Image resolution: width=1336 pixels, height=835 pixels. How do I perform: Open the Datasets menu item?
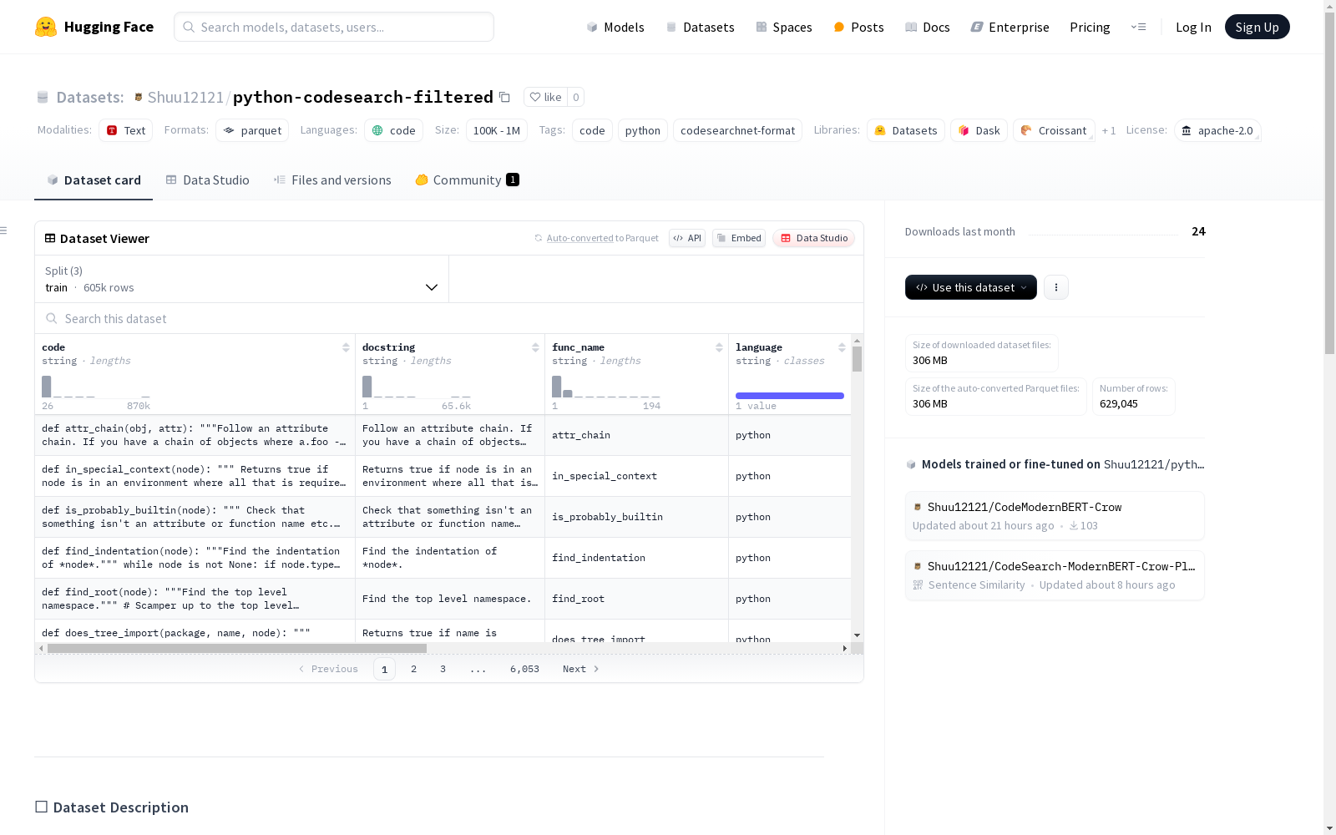700,27
